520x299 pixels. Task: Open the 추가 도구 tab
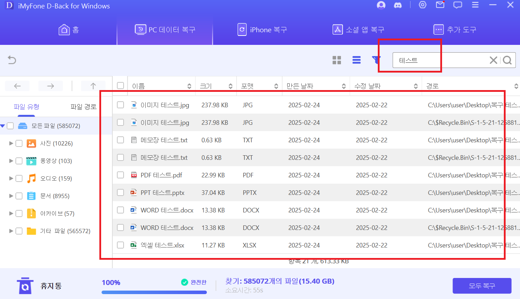coord(455,30)
